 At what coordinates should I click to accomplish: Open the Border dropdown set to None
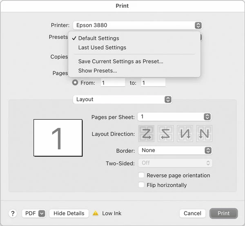(x=175, y=150)
